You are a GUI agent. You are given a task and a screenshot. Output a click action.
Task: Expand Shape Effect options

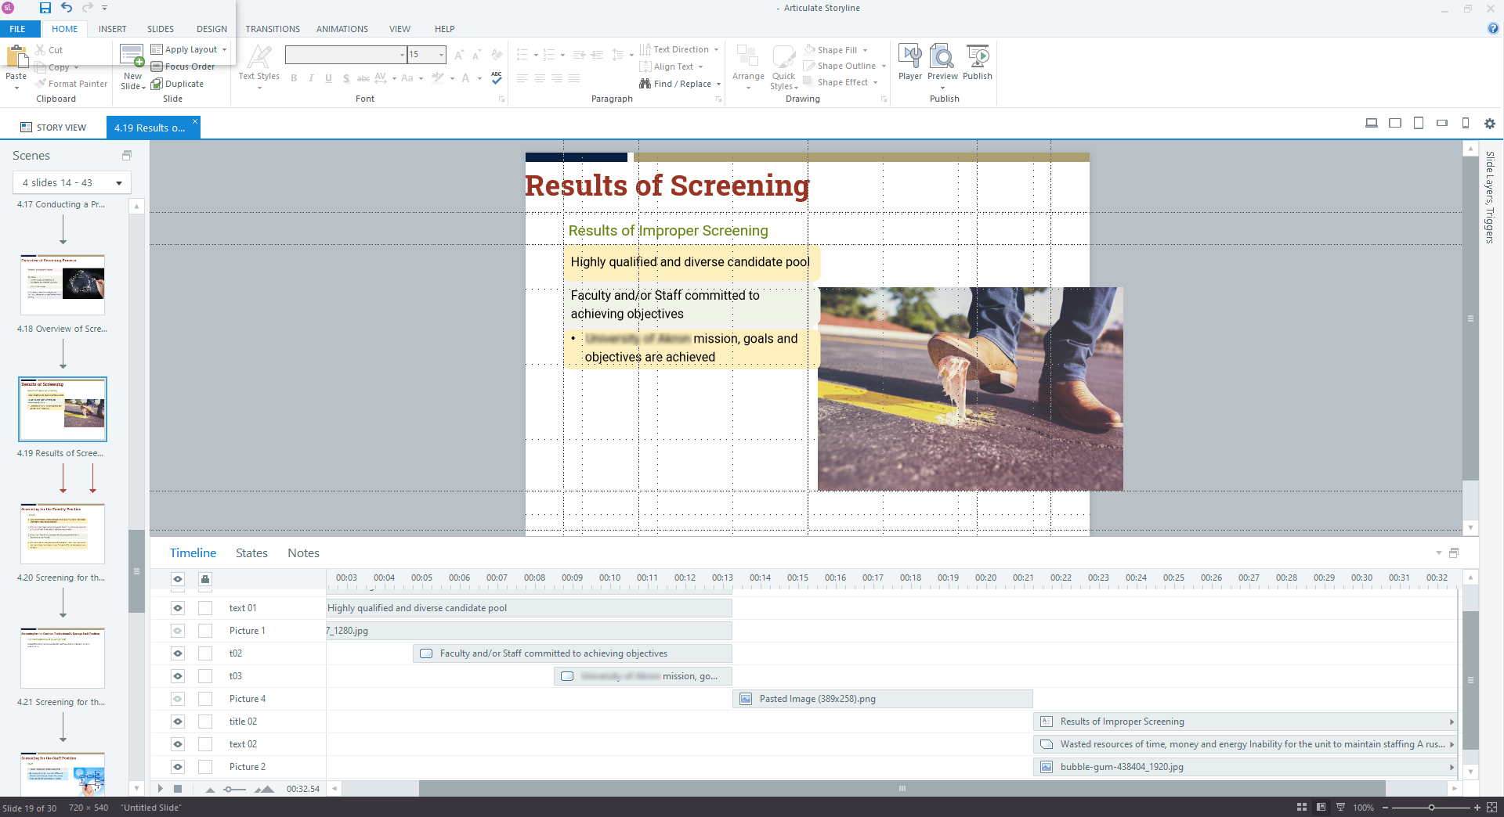pyautogui.click(x=875, y=82)
